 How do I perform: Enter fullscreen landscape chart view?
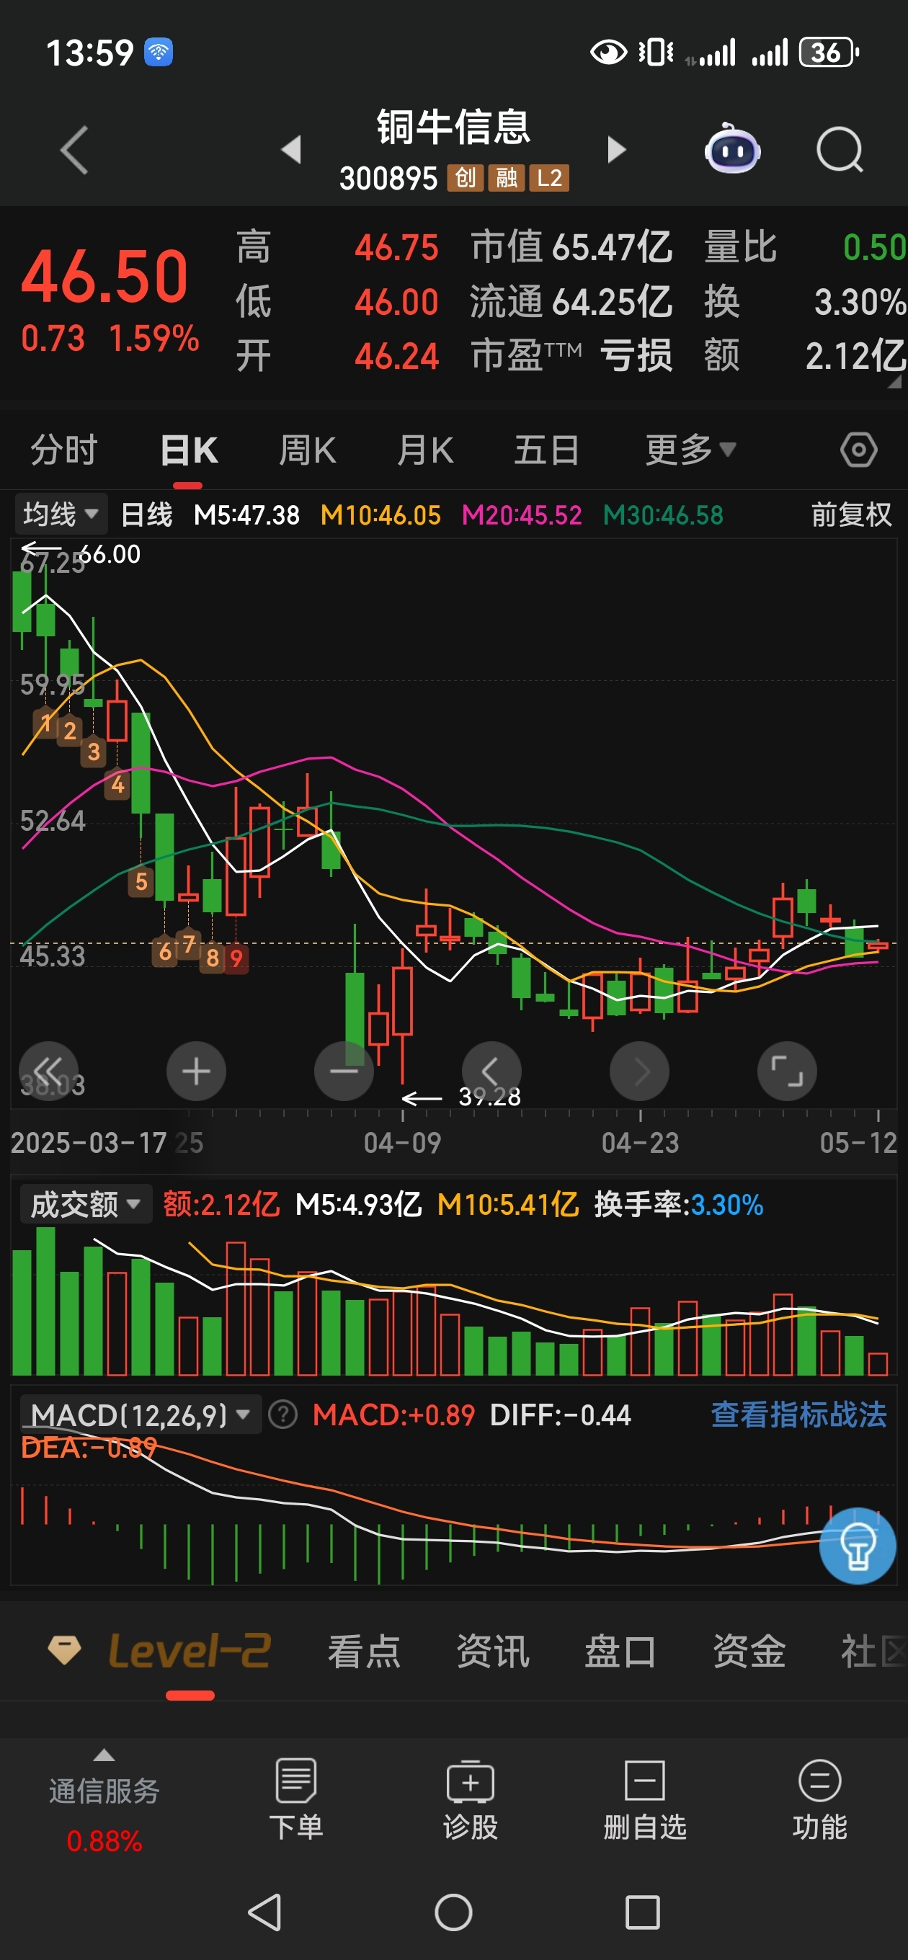pyautogui.click(x=787, y=1071)
